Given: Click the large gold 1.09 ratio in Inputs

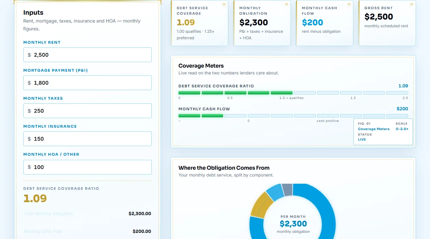Looking at the screenshot, I should tap(35, 198).
